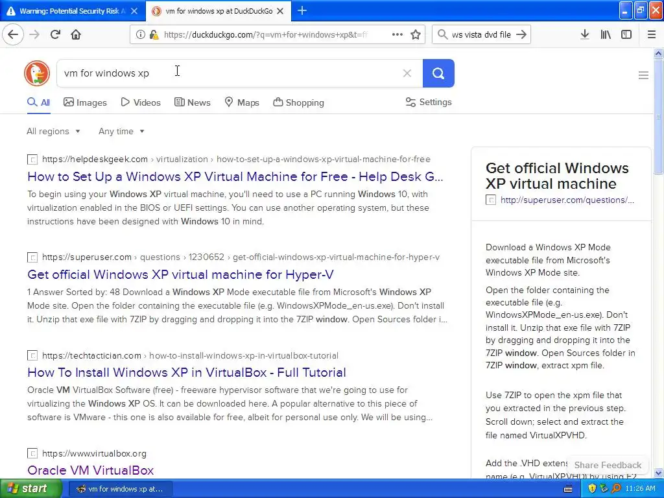Close the Warning security risk tab
Viewport: 664px width, 498px height.
tap(134, 11)
